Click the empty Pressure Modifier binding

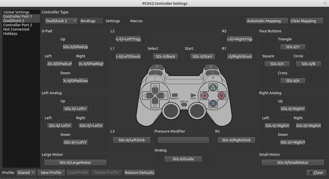pos(183,140)
